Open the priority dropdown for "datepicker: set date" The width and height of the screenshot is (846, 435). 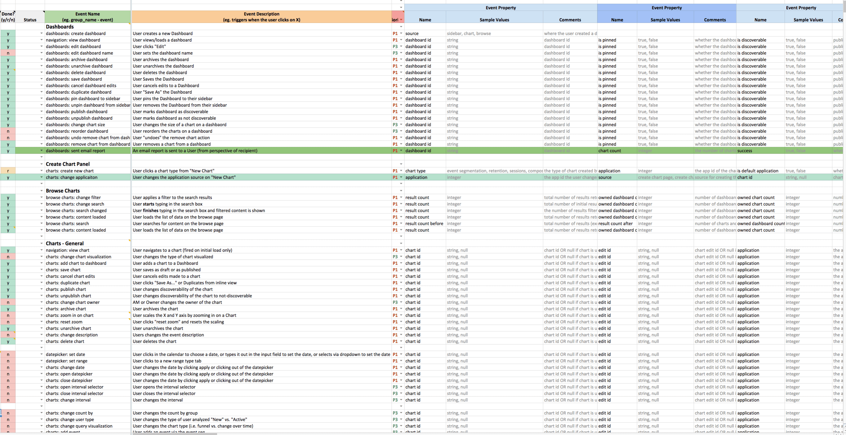click(400, 354)
